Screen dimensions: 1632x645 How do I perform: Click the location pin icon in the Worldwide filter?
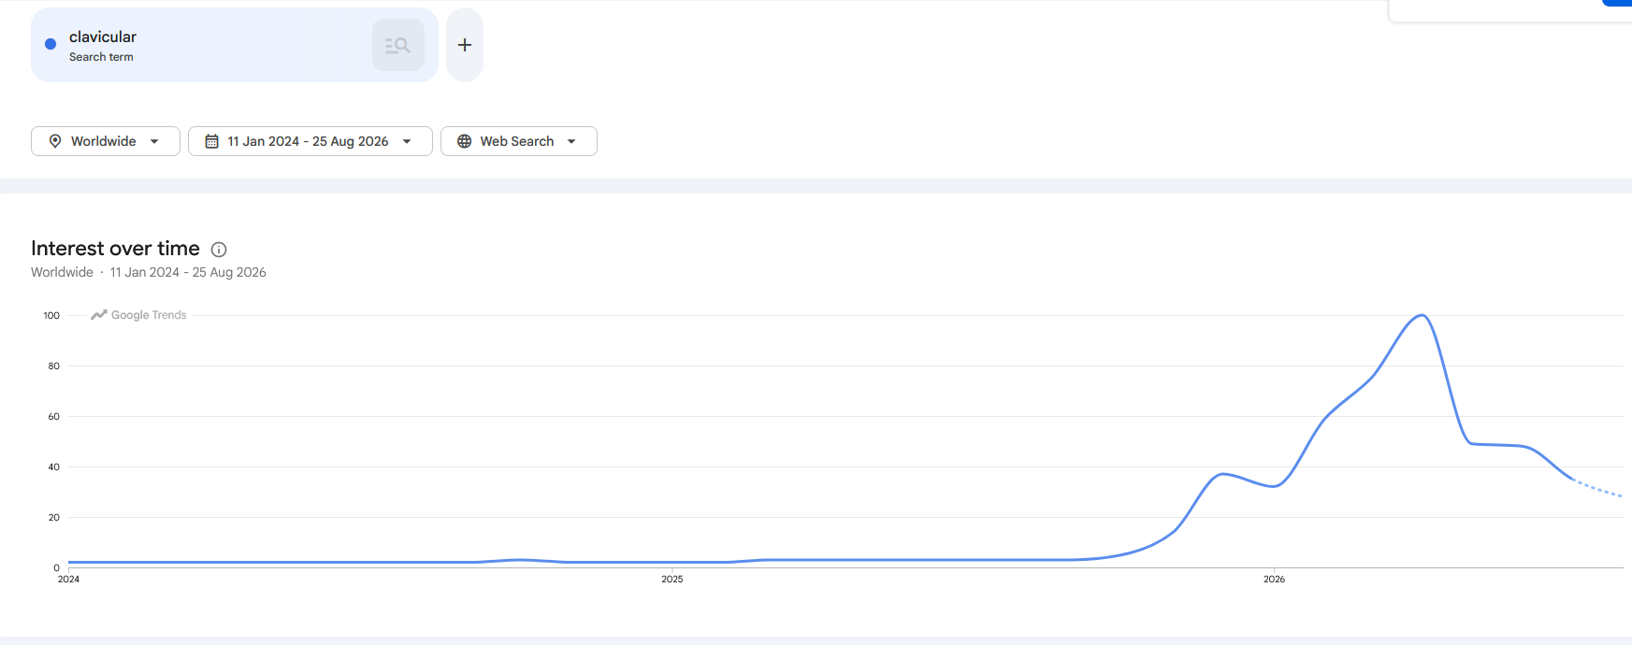[55, 141]
